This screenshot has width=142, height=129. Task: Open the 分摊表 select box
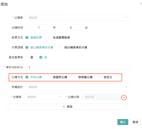pyautogui.click(x=43, y=97)
